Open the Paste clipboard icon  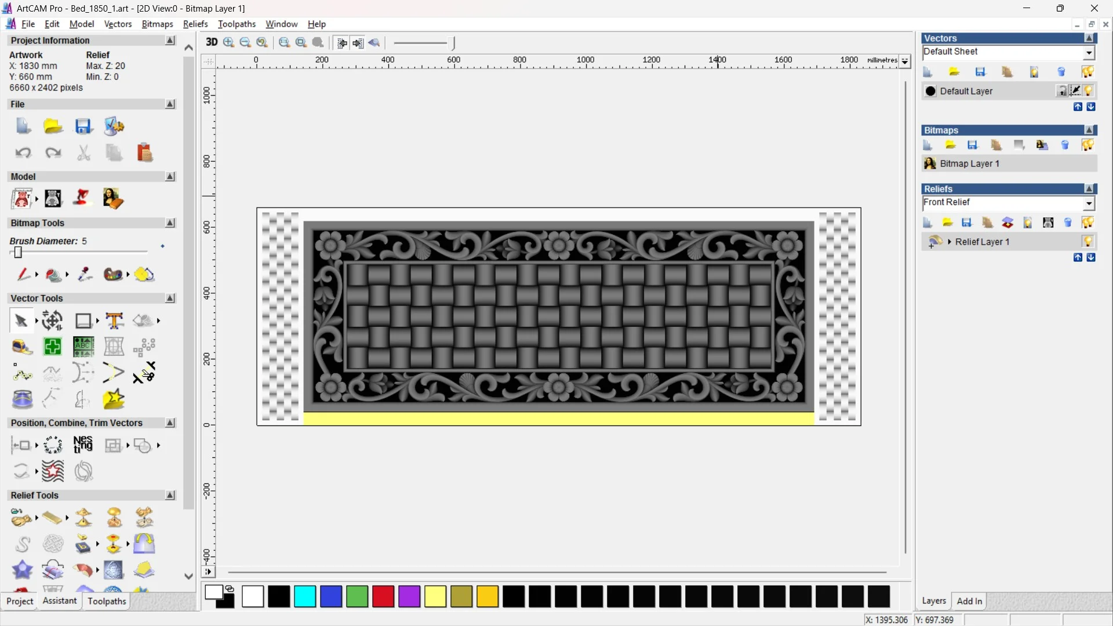(144, 153)
